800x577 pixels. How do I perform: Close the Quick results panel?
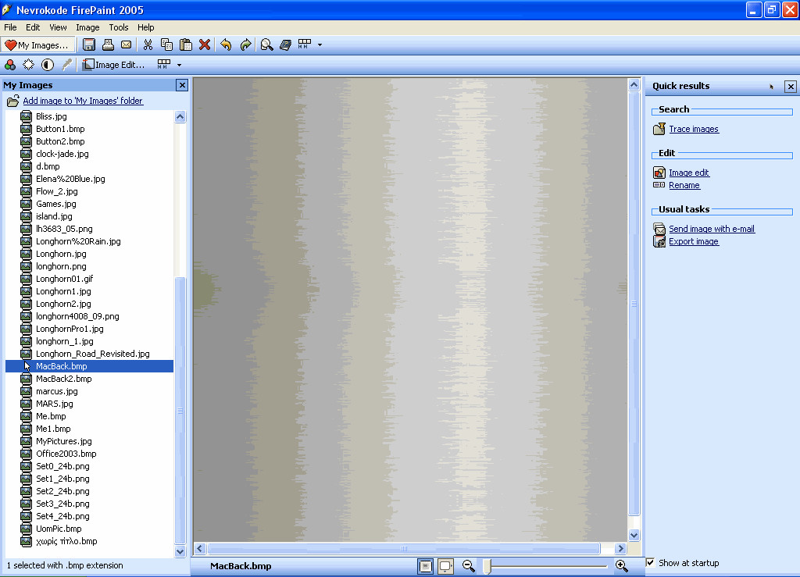tap(791, 86)
